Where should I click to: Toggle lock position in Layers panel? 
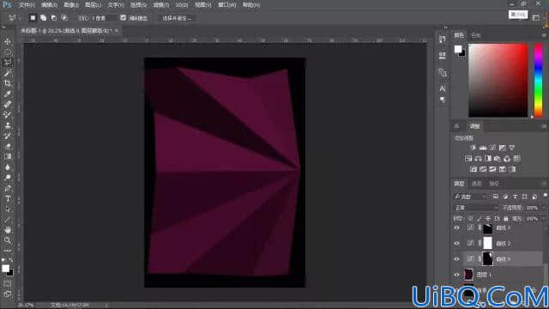click(488, 219)
